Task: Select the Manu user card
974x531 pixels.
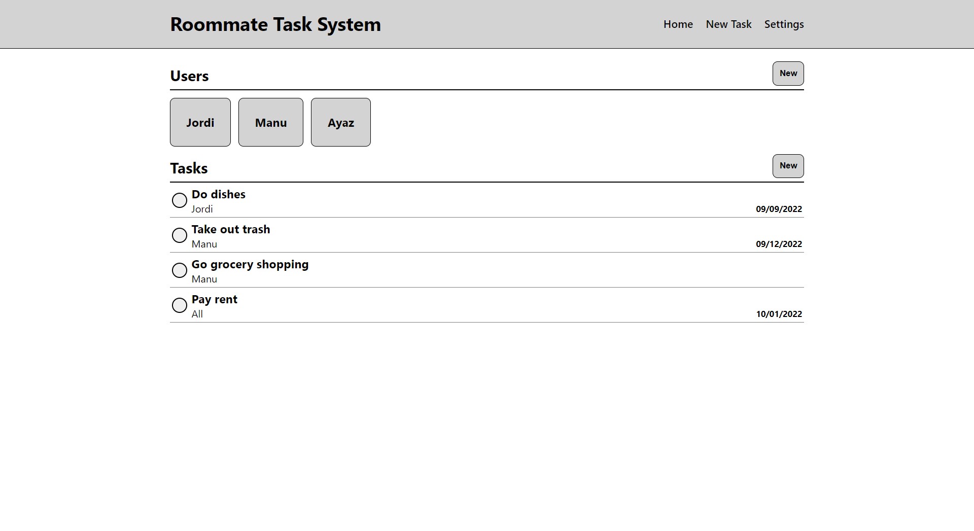Action: pos(270,122)
